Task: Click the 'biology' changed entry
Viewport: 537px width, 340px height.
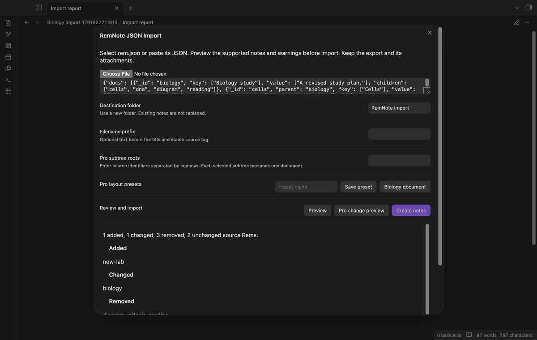Action: pos(112,289)
